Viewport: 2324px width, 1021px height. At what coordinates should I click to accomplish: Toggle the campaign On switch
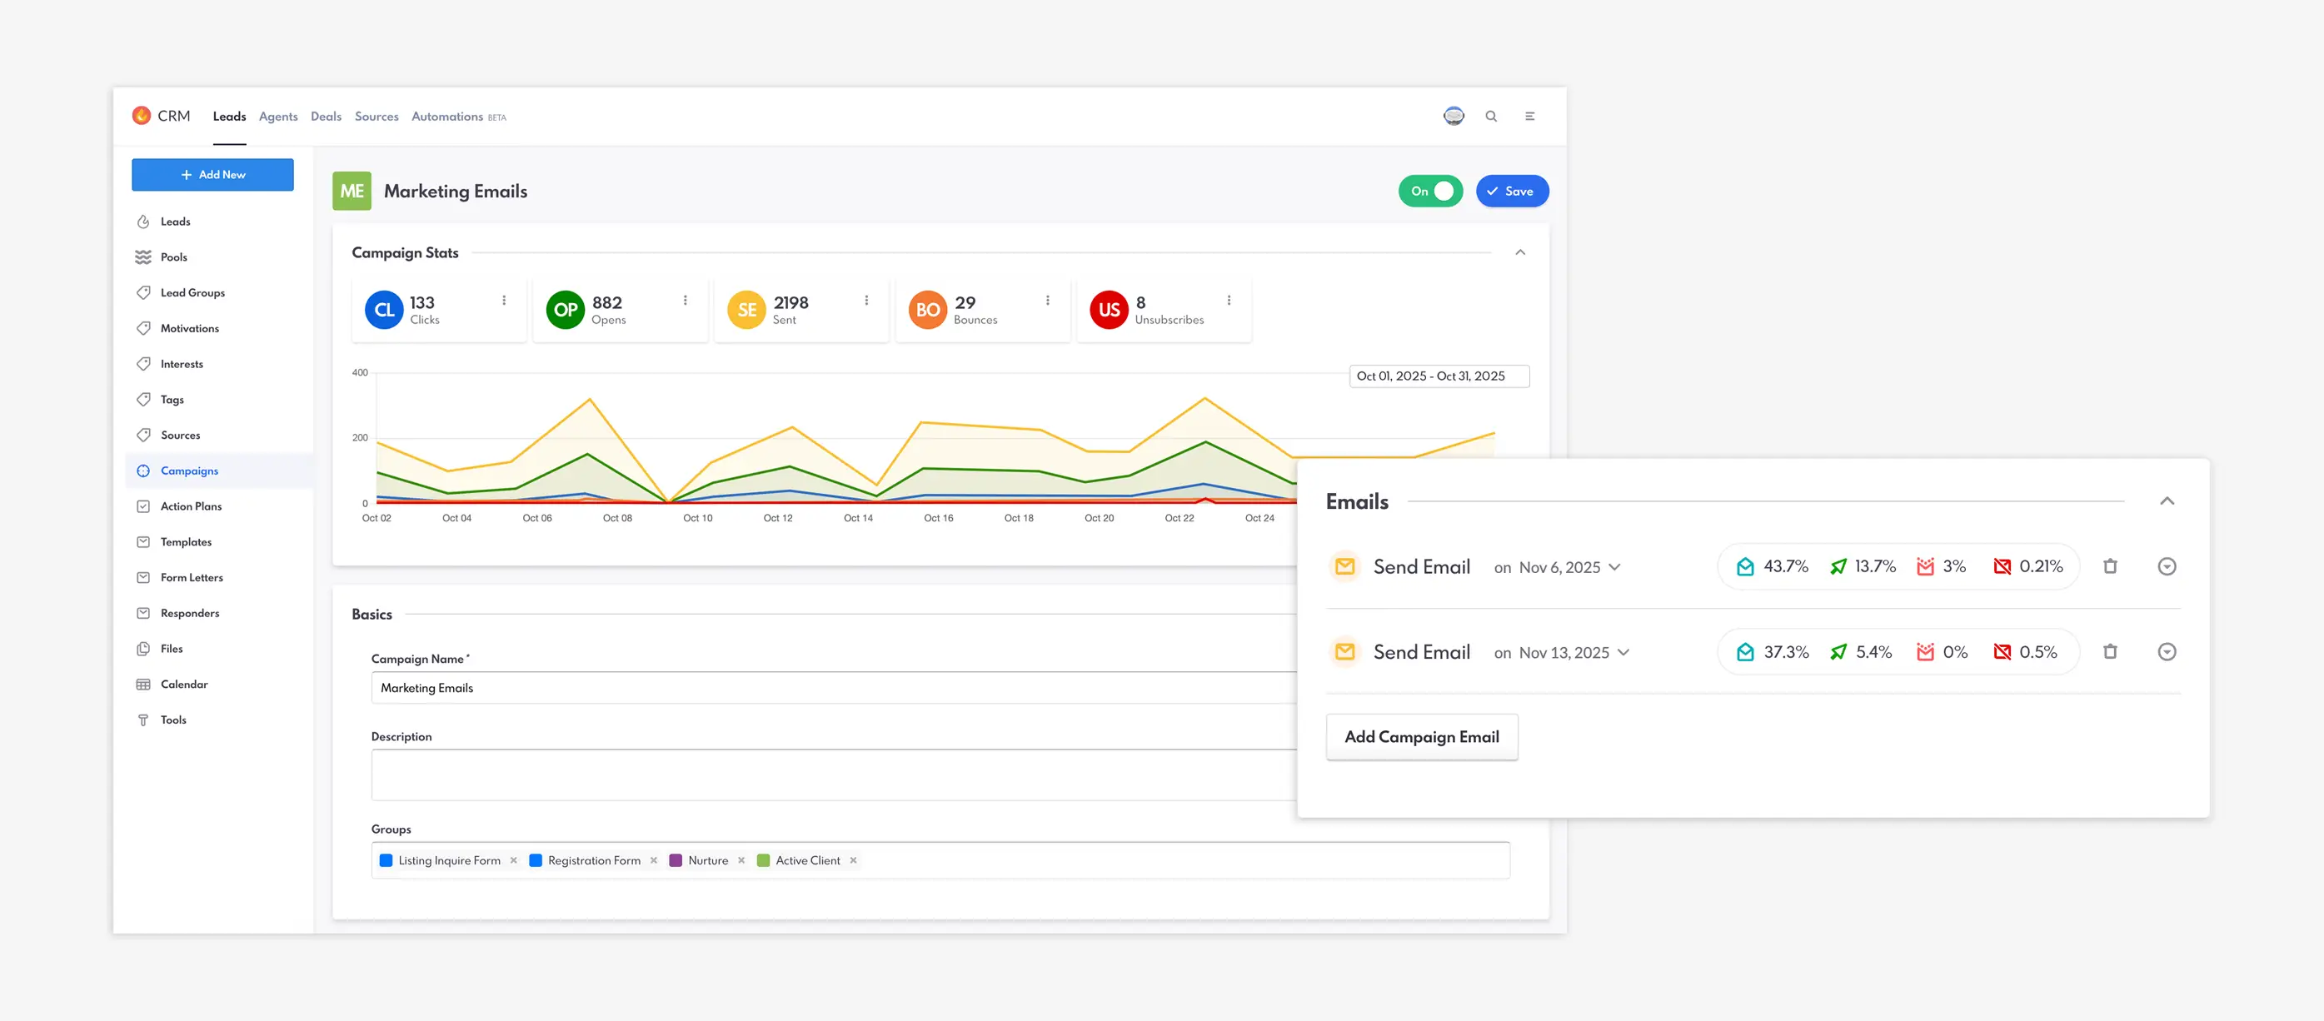pos(1430,191)
